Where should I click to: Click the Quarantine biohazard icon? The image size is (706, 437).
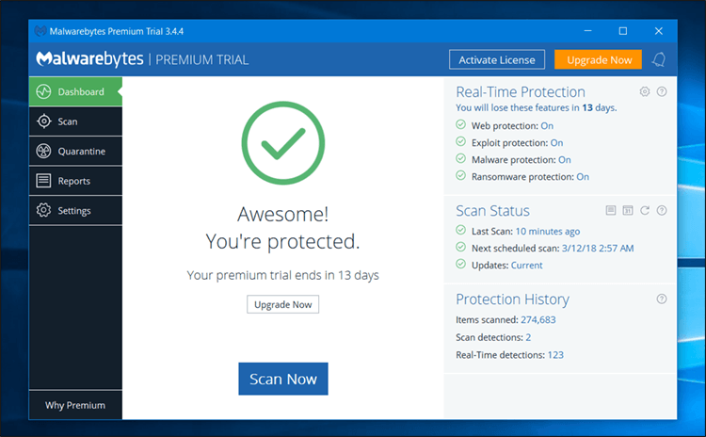pos(43,151)
